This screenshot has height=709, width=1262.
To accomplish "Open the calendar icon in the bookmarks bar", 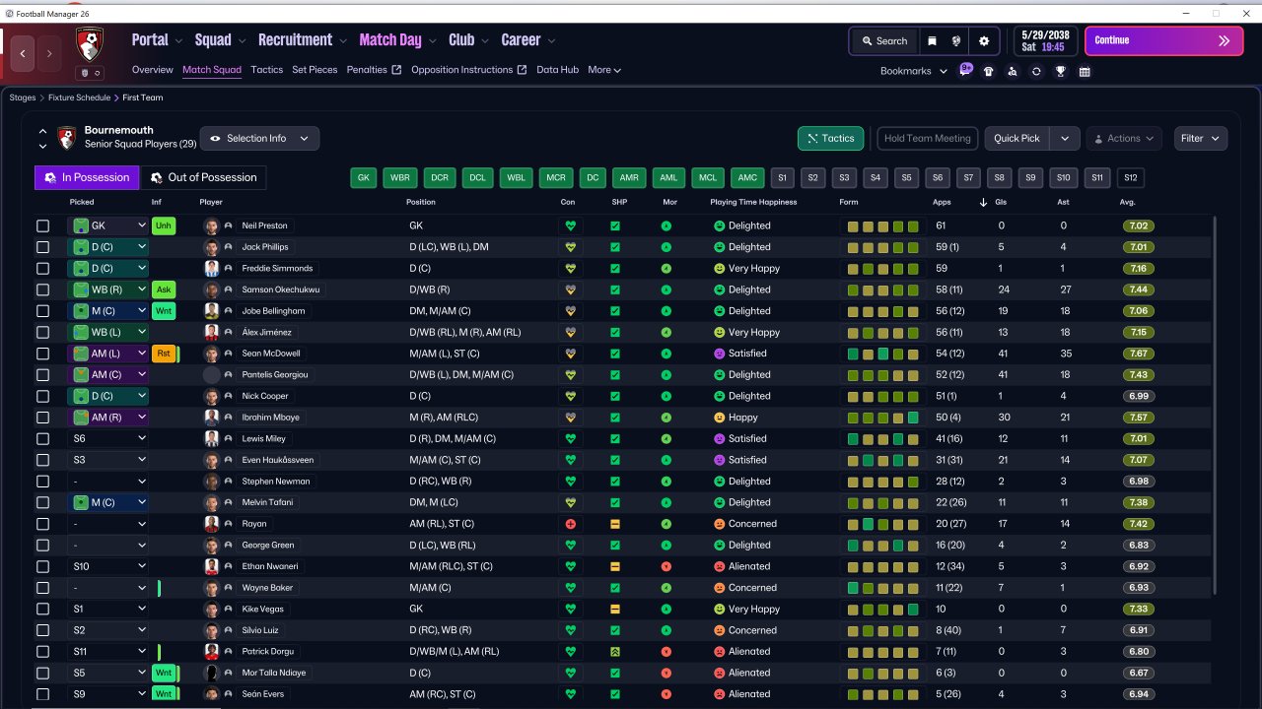I will (x=1085, y=71).
